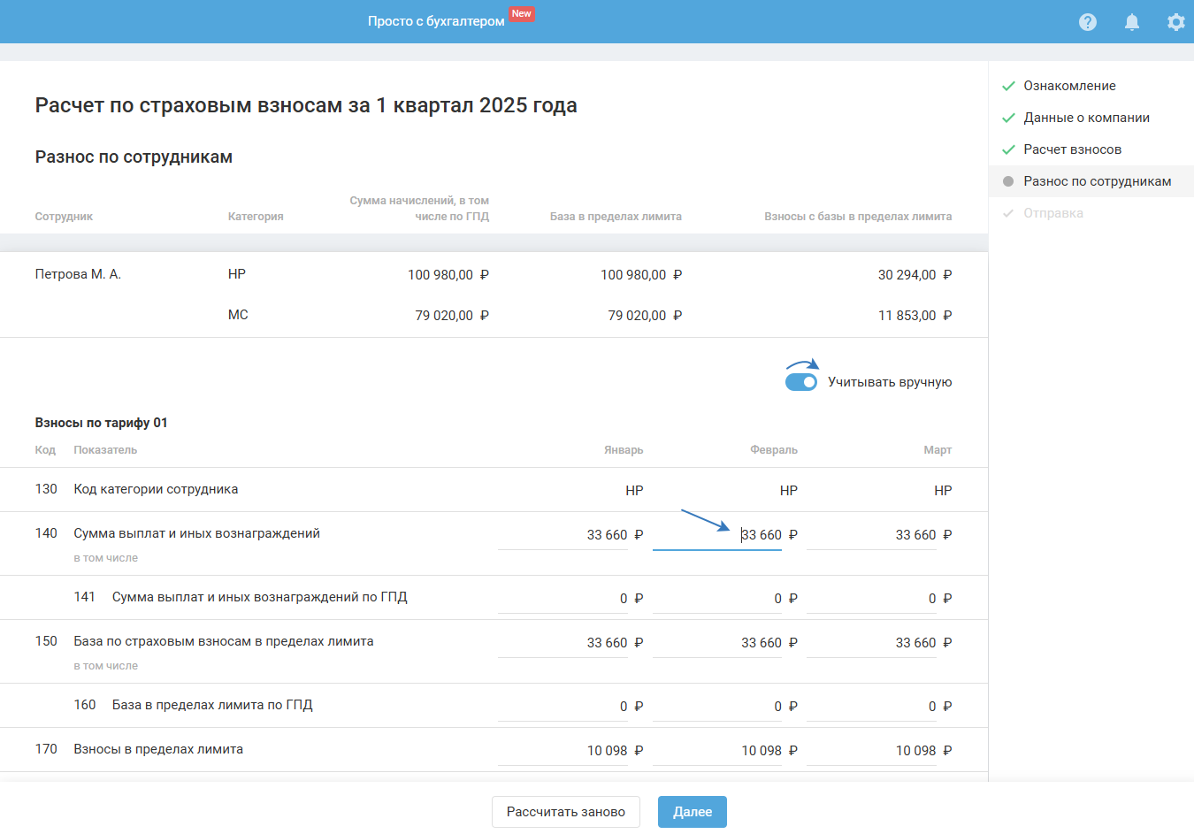Click January contributions field in row 170

(563, 751)
